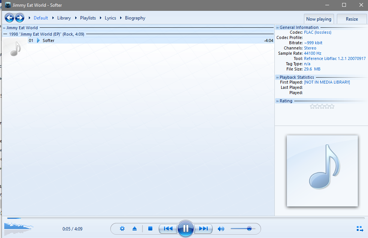Minimize the player window

click(x=327, y=5)
